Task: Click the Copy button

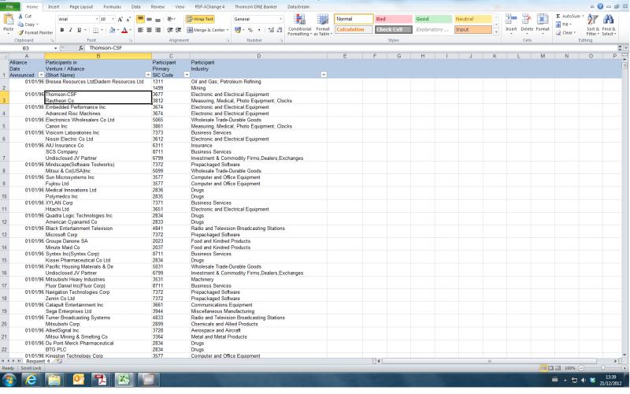Action: click(27, 24)
